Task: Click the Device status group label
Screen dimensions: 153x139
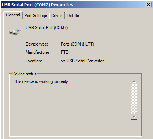Action: (x=24, y=74)
